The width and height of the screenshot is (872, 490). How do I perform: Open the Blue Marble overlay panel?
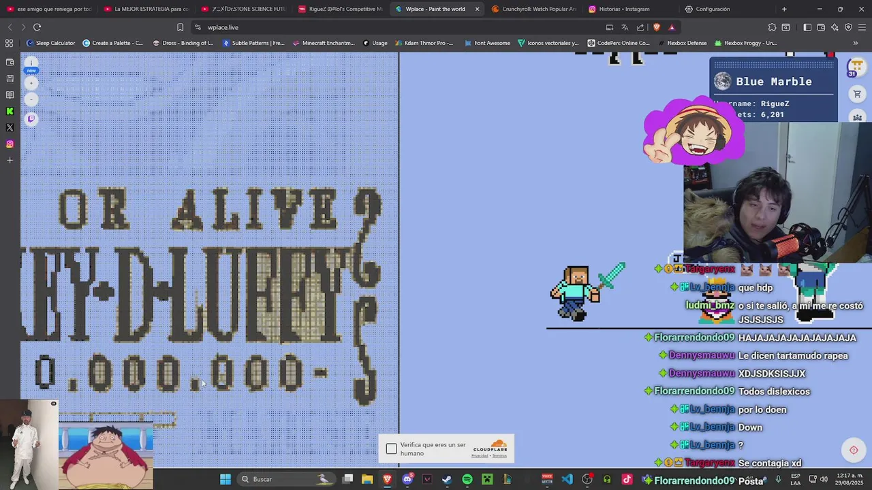[x=773, y=89]
